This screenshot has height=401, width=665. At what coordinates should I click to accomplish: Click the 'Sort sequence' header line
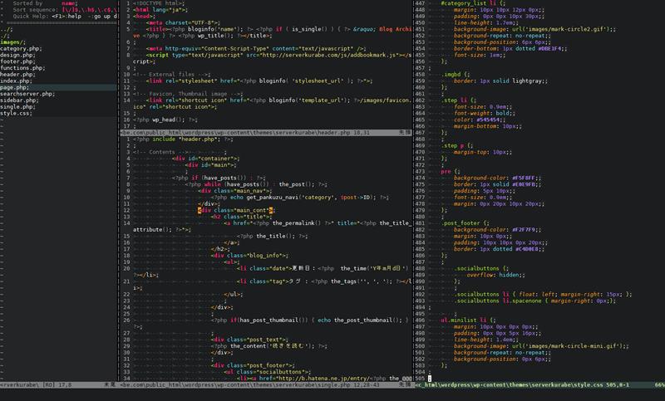point(65,10)
